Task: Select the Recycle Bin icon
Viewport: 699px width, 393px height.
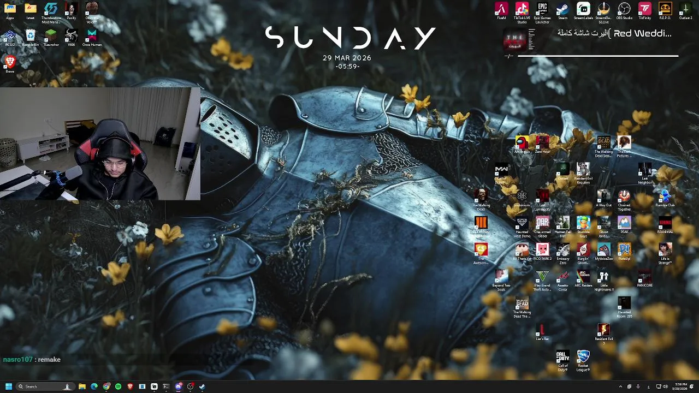Action: tap(31, 38)
